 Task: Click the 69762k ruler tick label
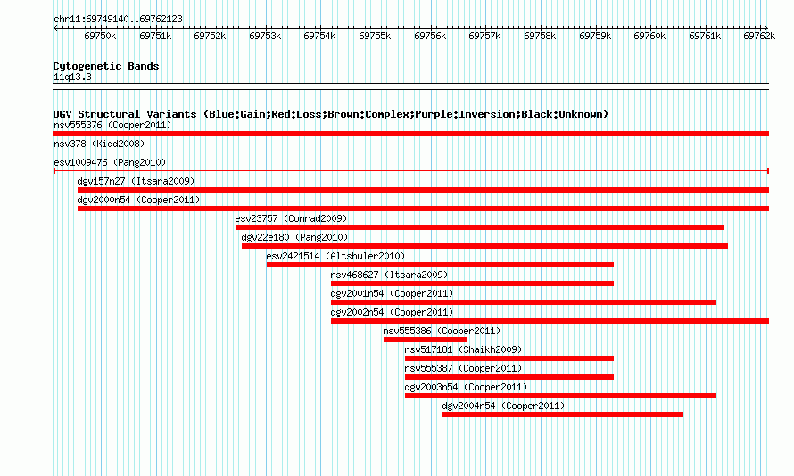(x=759, y=36)
